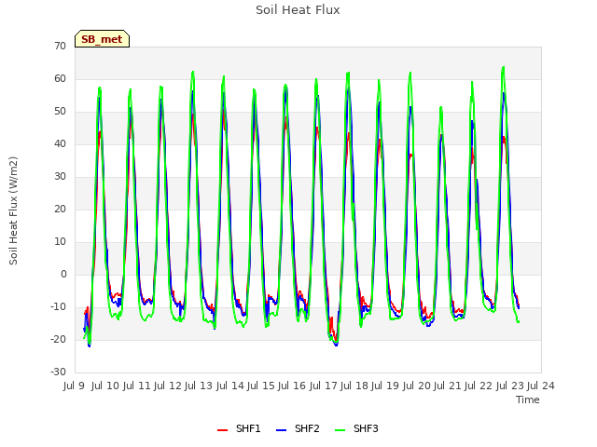
Task: Click the 30 y-axis tick label
Action: click(60, 176)
